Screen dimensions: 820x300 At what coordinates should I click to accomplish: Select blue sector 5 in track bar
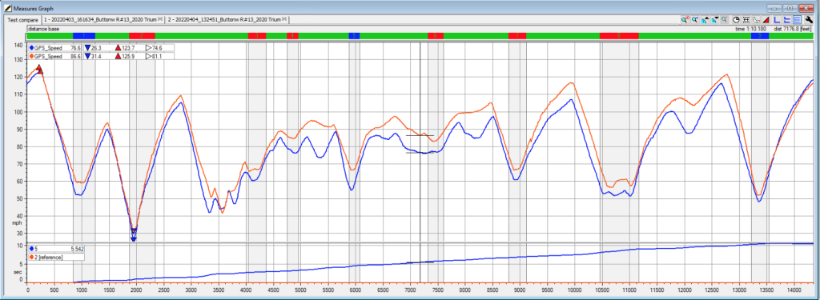tap(354, 35)
